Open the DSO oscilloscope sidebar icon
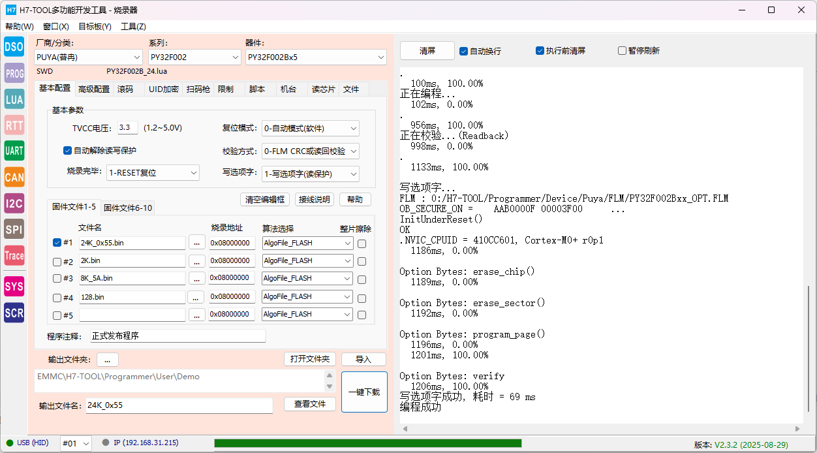 click(x=14, y=46)
